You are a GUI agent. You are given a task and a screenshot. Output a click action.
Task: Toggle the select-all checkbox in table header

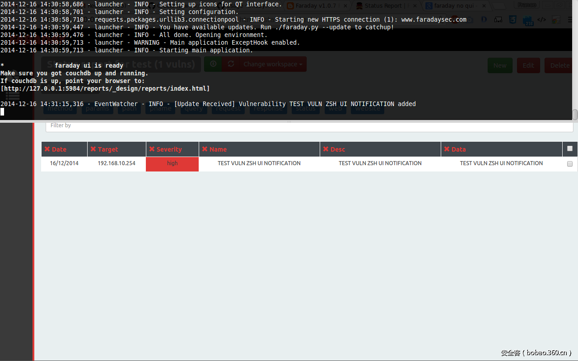569,148
